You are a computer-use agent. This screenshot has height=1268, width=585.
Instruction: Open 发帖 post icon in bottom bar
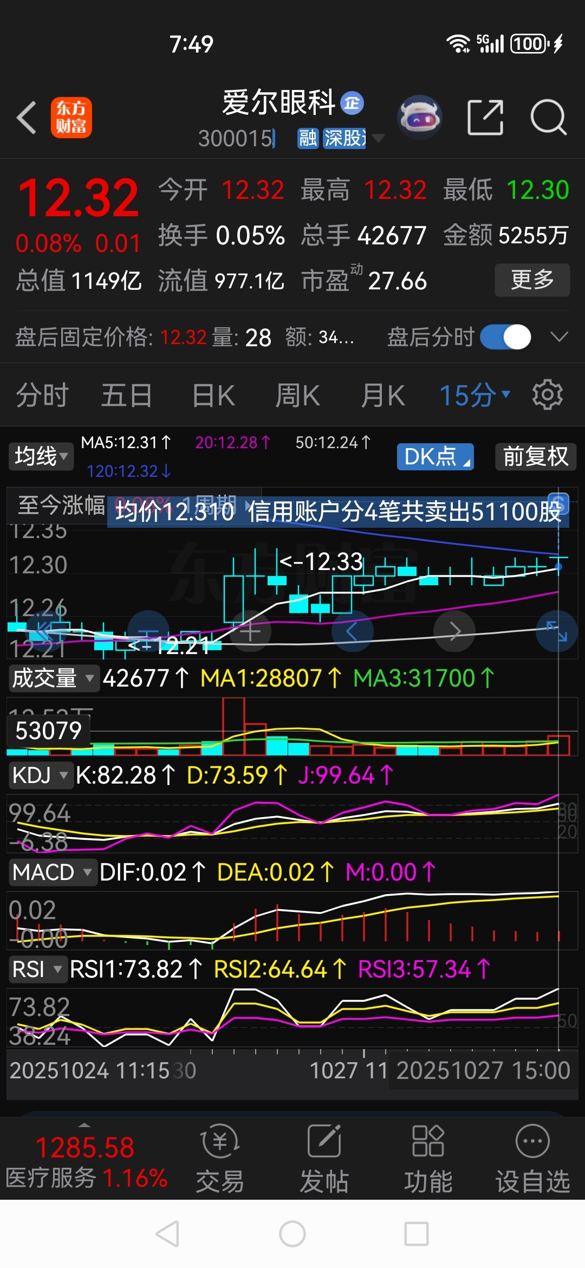(x=324, y=1159)
